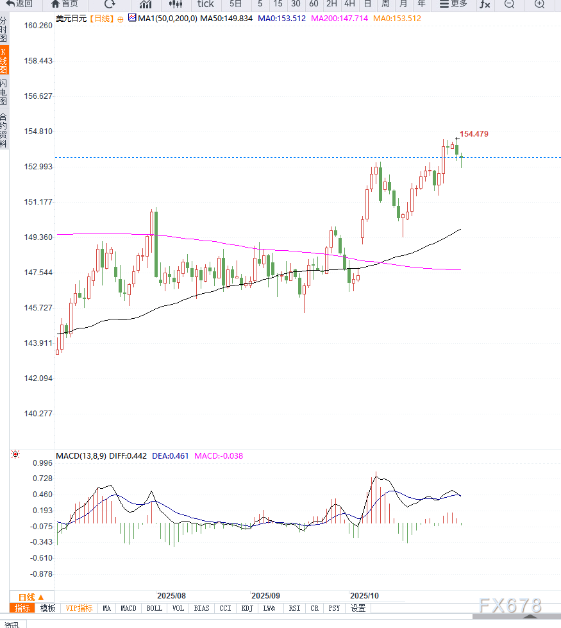Screen dimensions: 561x628
Task: Open VIP指标 indicators
Action: tap(79, 608)
